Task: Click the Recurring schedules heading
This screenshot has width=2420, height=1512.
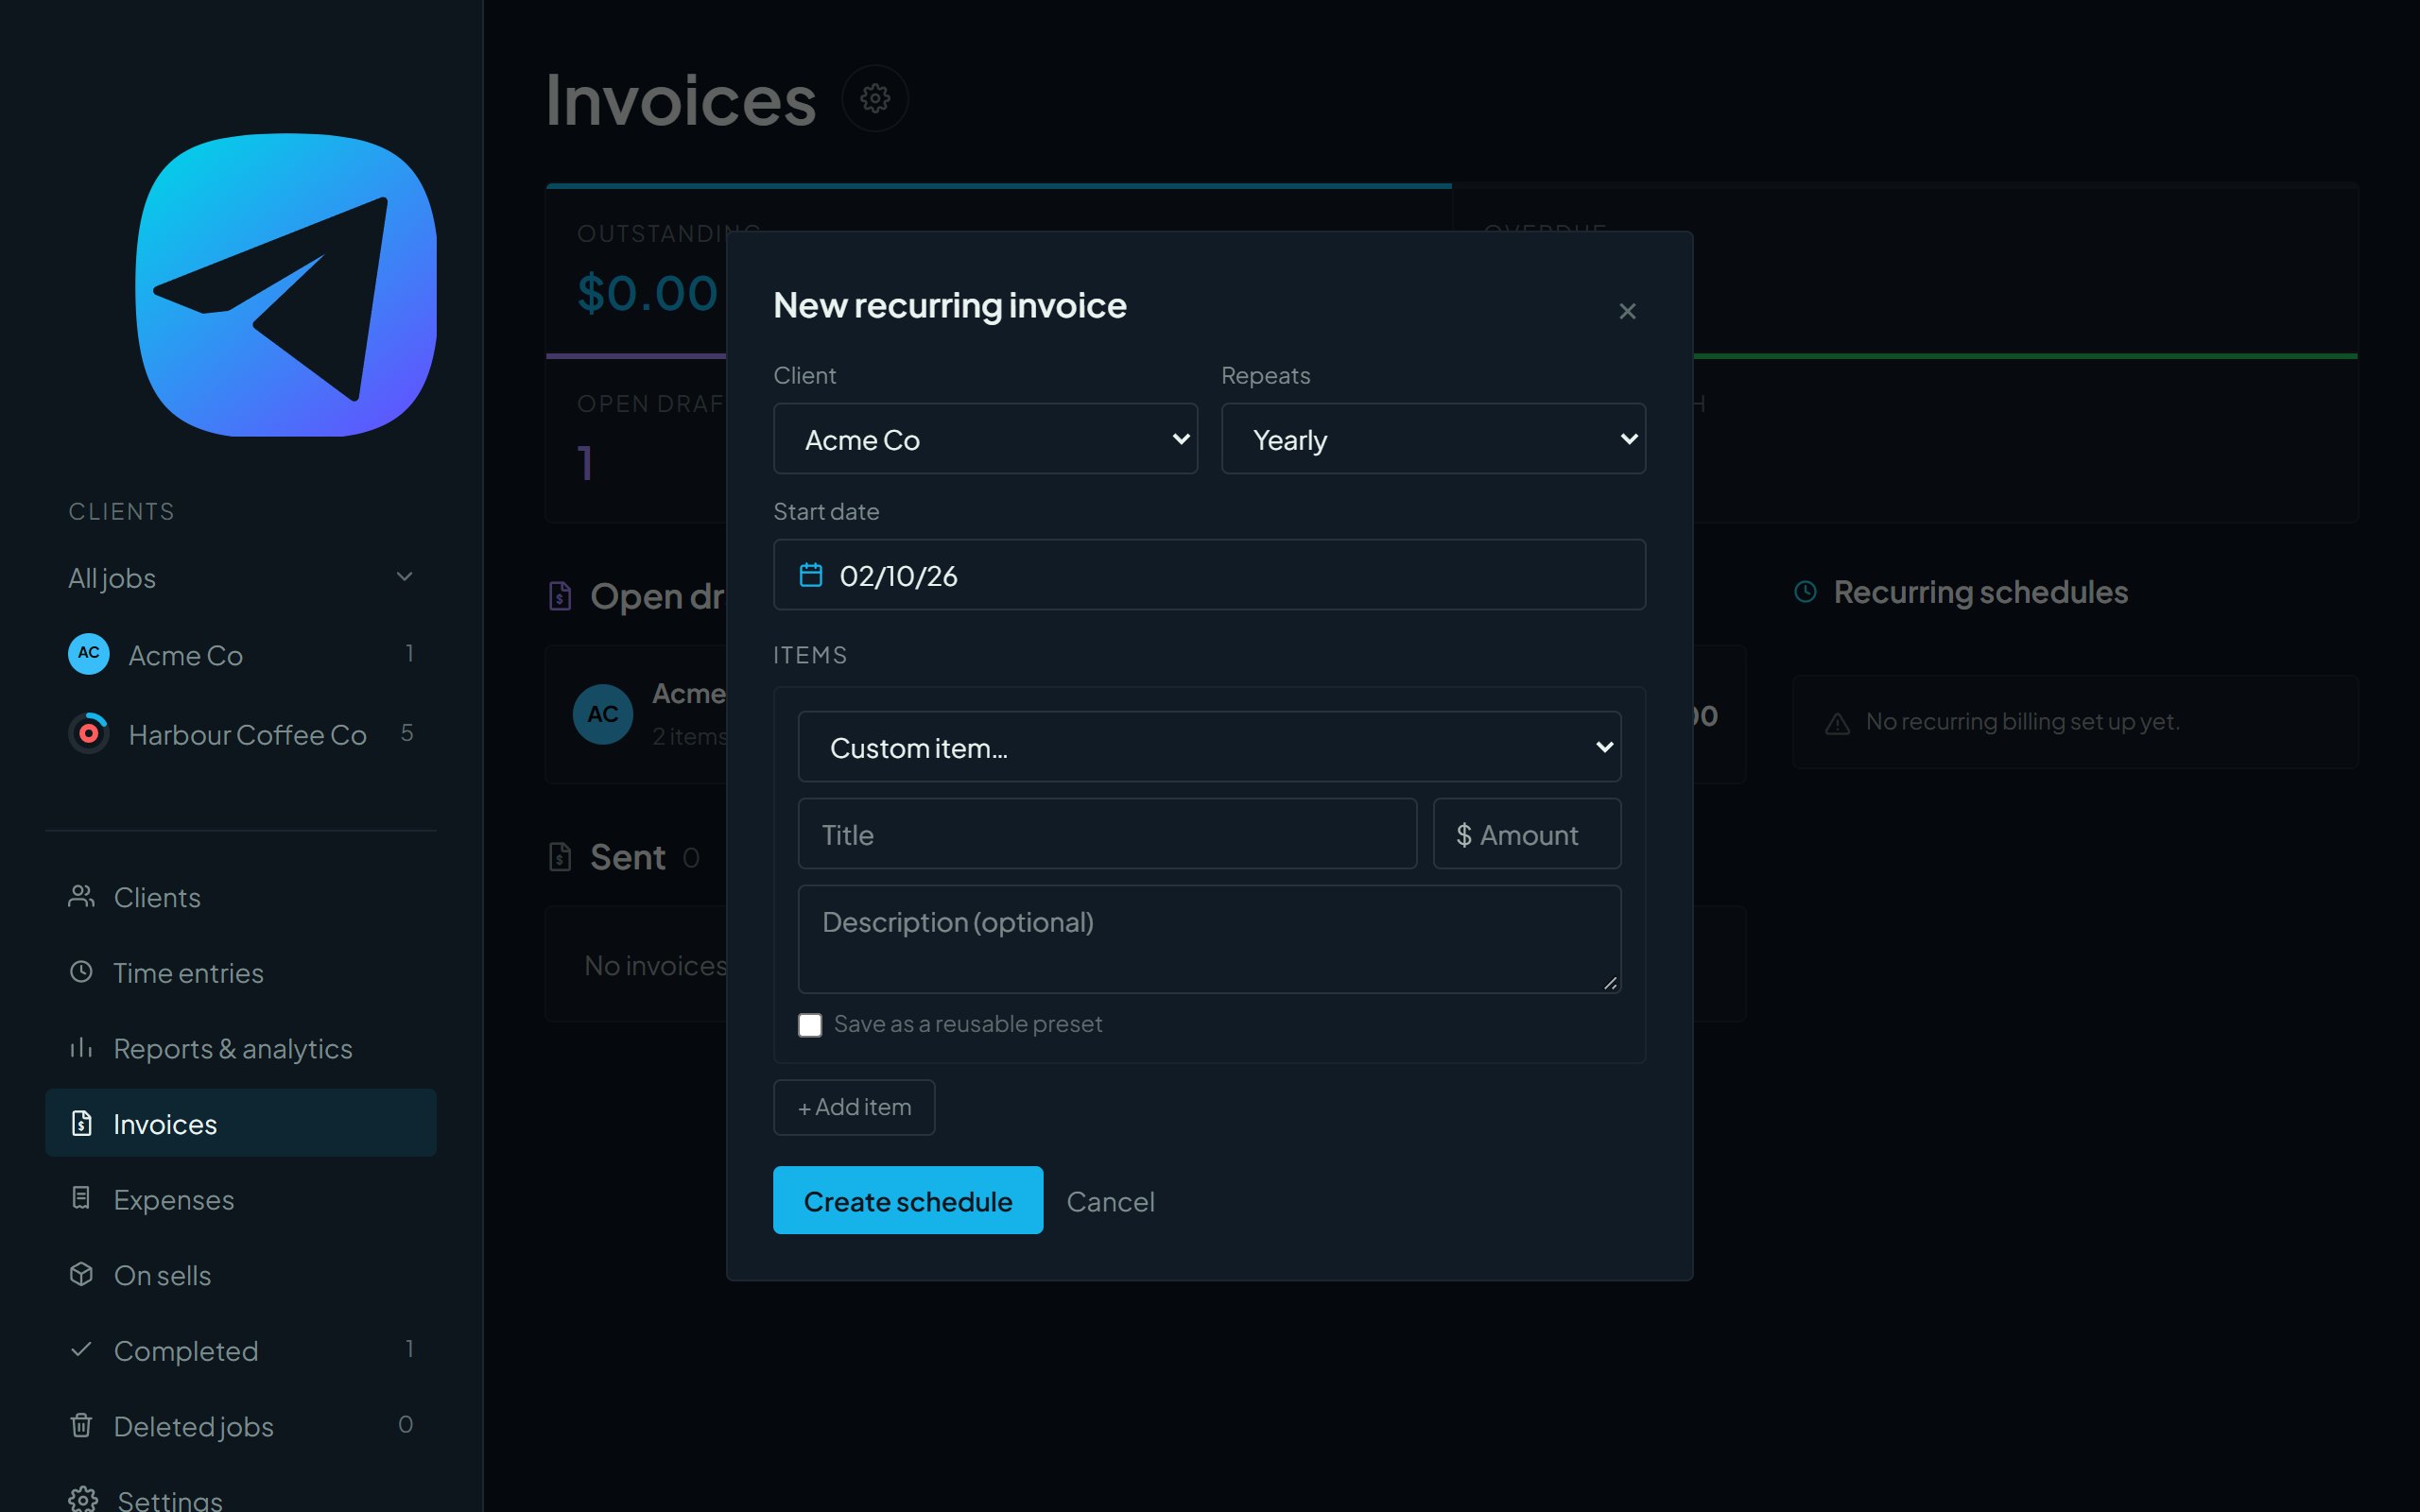Action: pyautogui.click(x=1980, y=592)
